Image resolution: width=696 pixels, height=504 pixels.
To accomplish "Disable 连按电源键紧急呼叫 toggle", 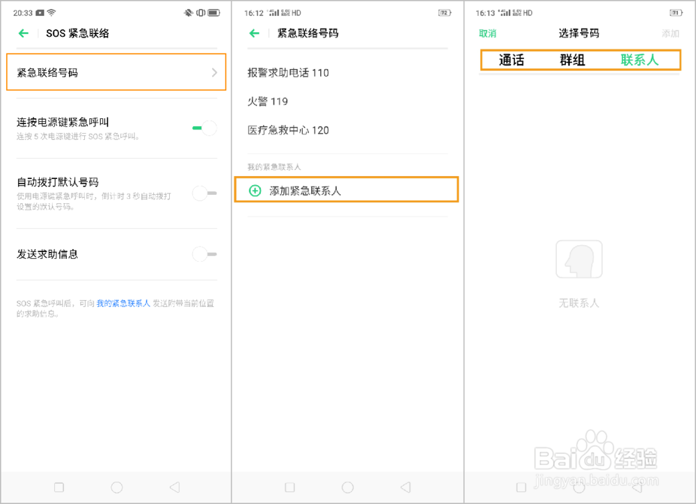I will (x=205, y=128).
